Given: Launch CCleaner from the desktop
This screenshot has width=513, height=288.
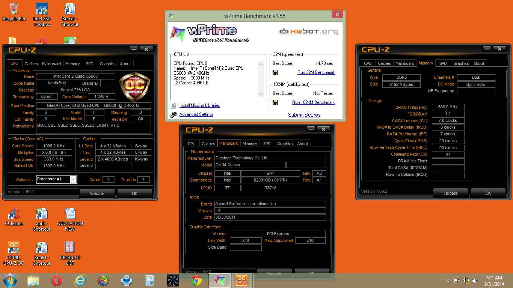Looking at the screenshot, I should [x=14, y=217].
